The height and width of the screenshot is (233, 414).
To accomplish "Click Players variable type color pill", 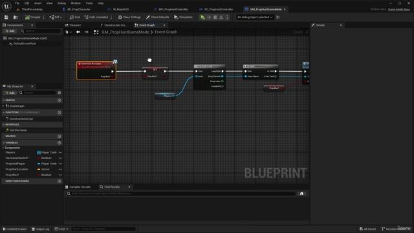I will click(39, 153).
